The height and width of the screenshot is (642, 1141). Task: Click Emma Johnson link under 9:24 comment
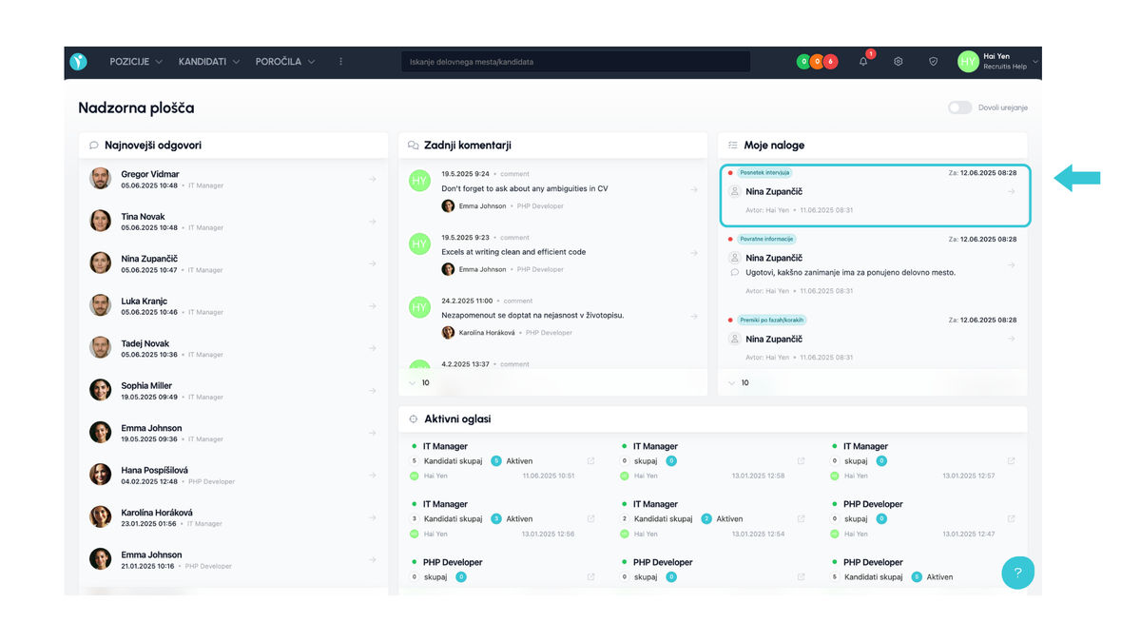click(482, 206)
